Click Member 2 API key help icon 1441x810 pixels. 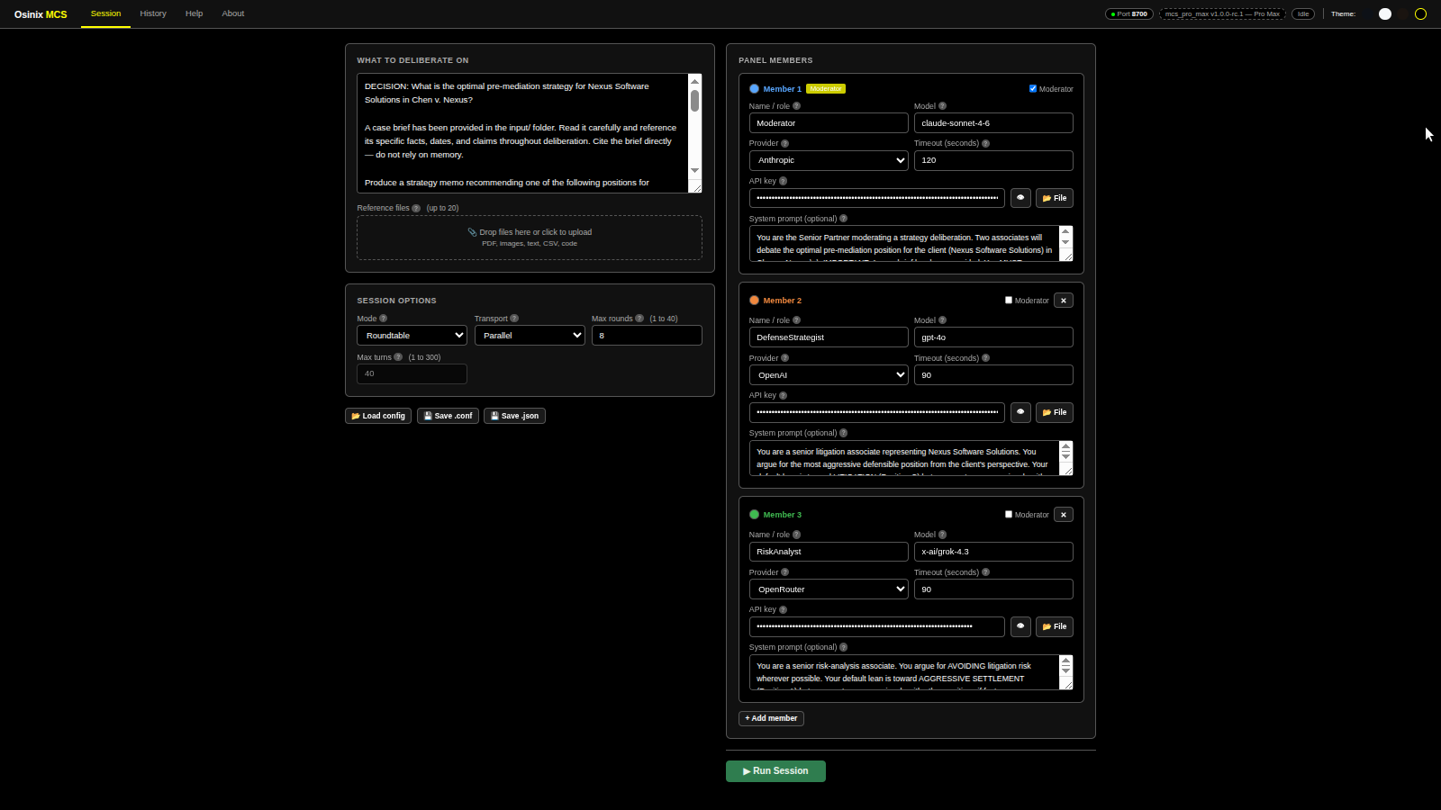point(783,395)
